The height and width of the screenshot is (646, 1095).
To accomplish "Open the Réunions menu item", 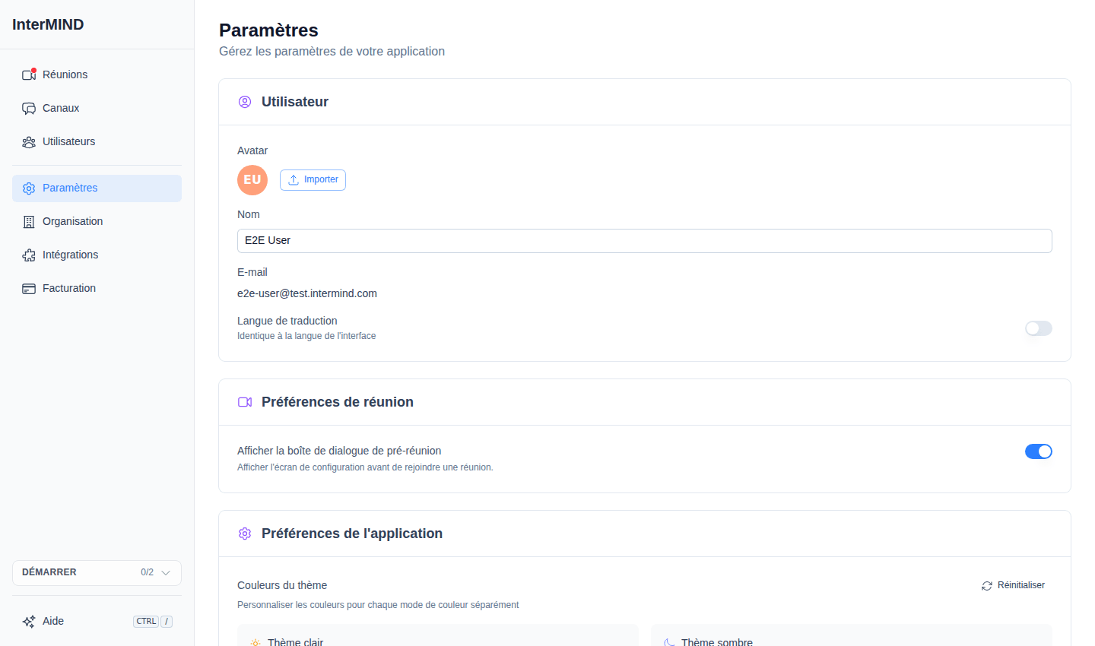I will pos(97,74).
